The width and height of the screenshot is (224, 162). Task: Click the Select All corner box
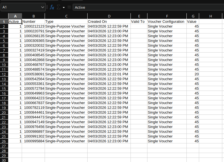4,16
